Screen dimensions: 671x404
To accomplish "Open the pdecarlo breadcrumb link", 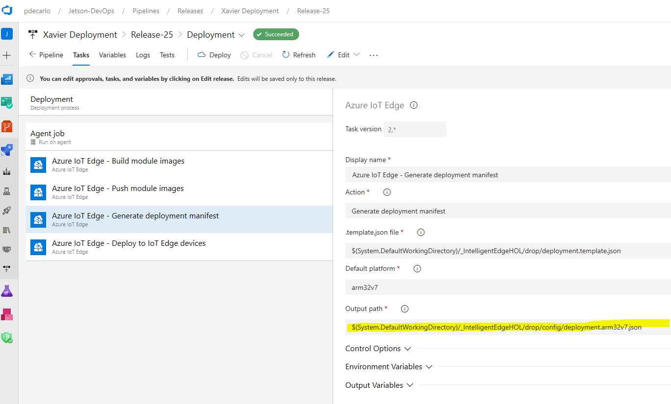I will [x=37, y=10].
